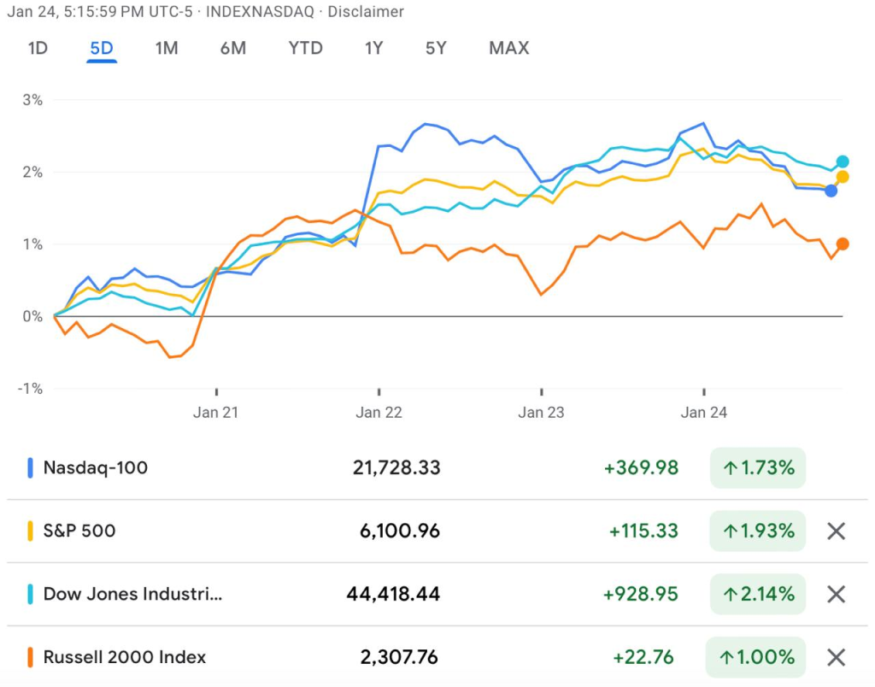Image resolution: width=875 pixels, height=687 pixels.
Task: Open the Nasdaq-100 index row
Action: pyautogui.click(x=96, y=467)
